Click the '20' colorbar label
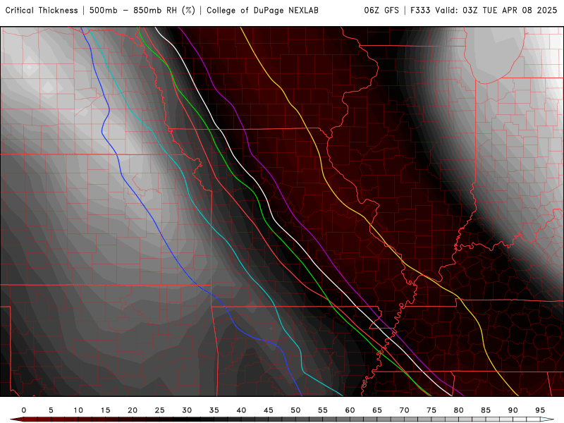The height and width of the screenshot is (423, 564). (133, 410)
